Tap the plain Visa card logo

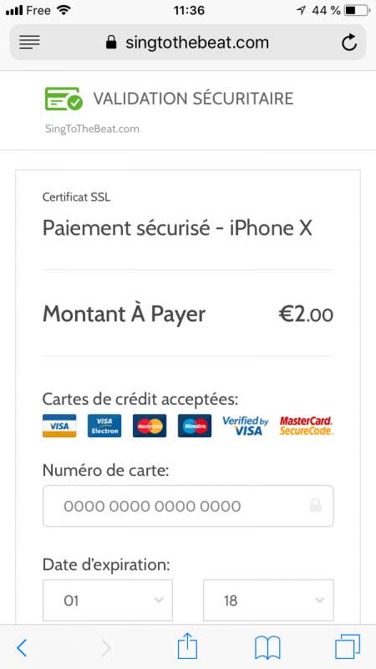tap(59, 426)
